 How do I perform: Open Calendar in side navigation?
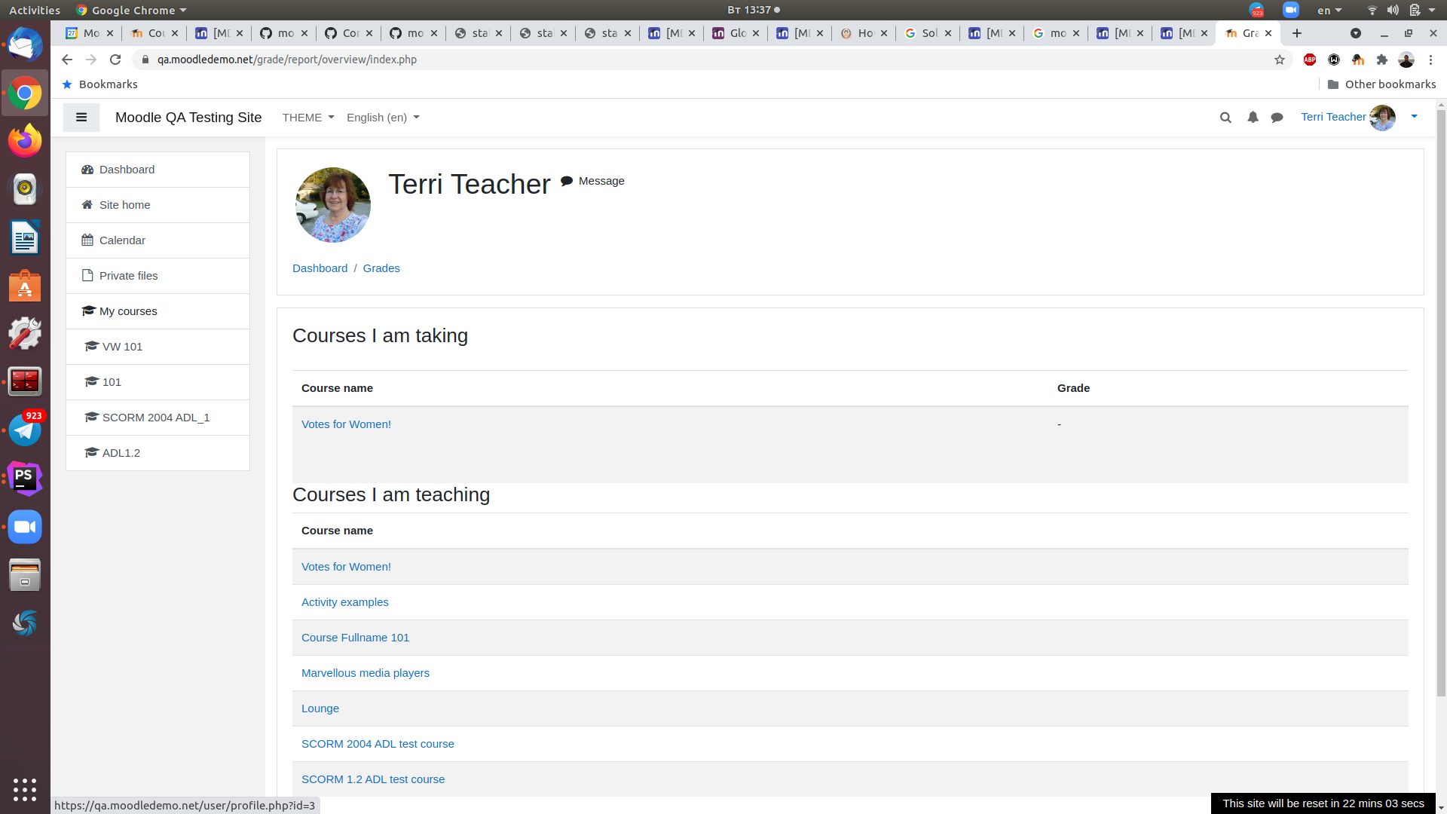pos(158,240)
